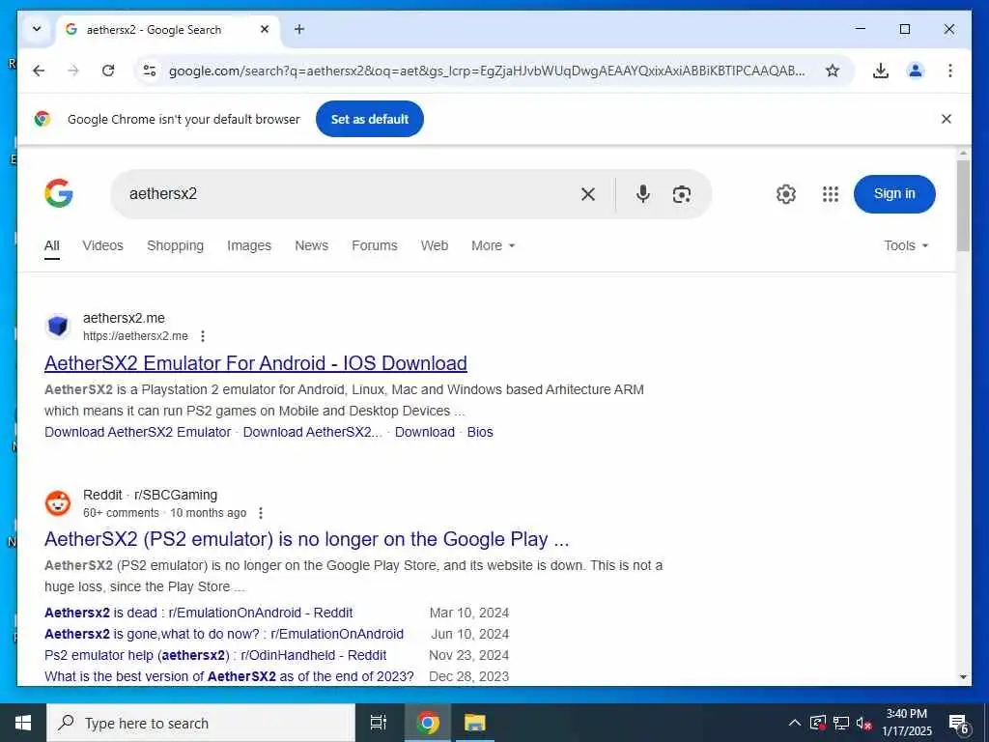
Task: Open the tab search dropdown arrow
Action: point(37,29)
